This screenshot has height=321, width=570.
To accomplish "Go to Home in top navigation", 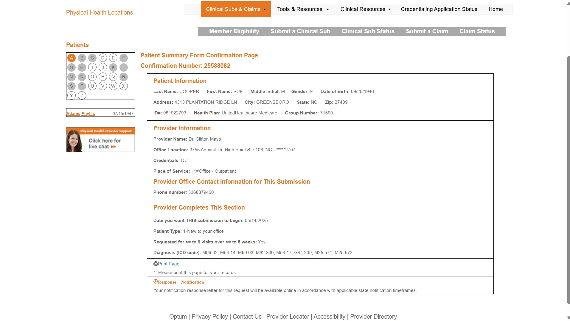I will [496, 9].
